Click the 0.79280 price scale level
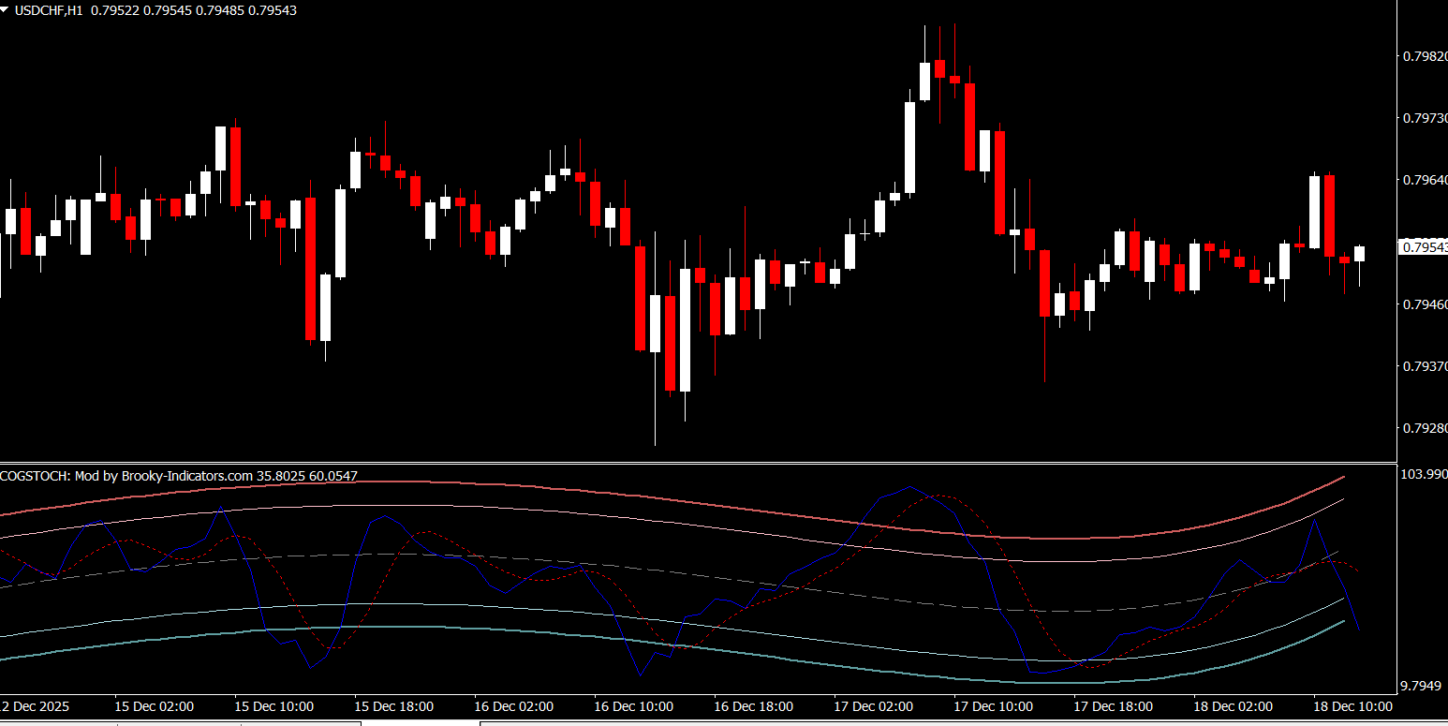 point(1424,428)
